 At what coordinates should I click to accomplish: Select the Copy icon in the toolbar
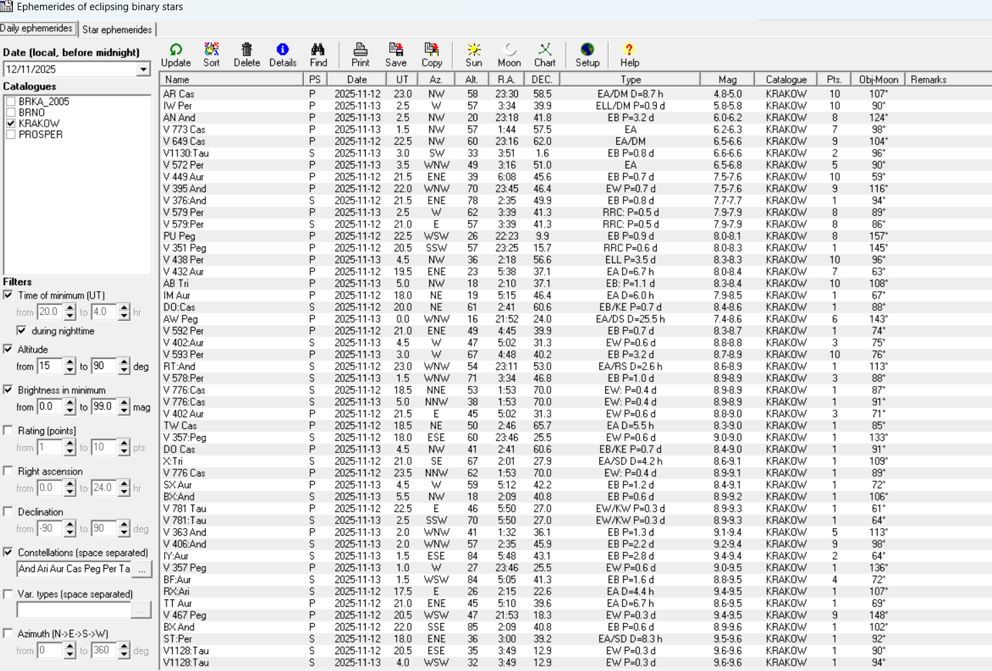pyautogui.click(x=432, y=54)
